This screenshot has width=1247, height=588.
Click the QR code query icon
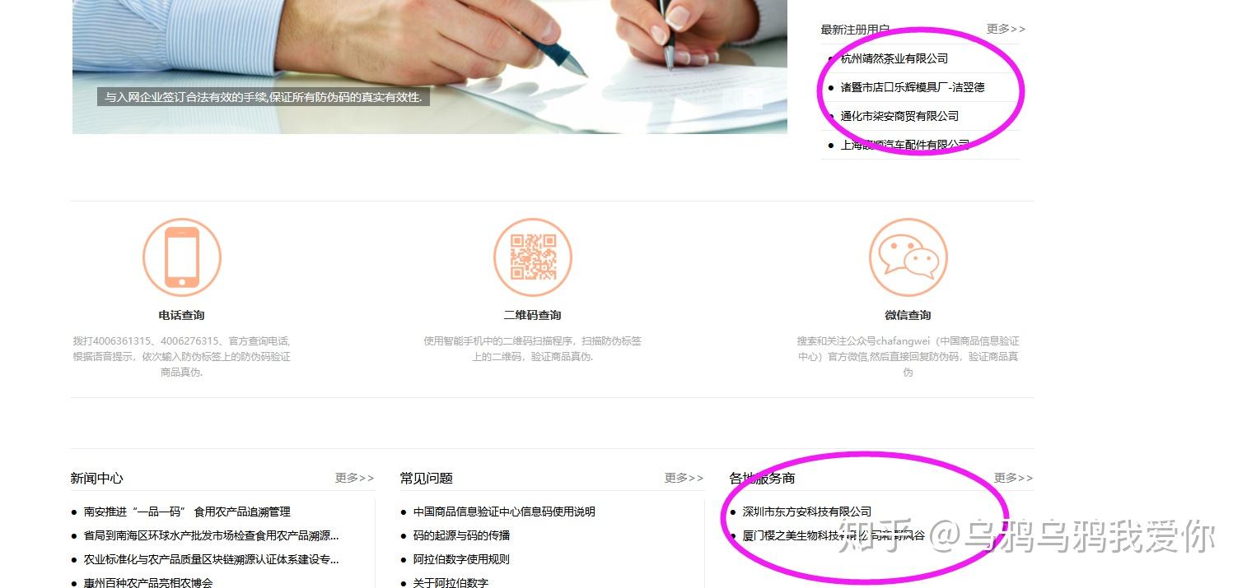533,257
